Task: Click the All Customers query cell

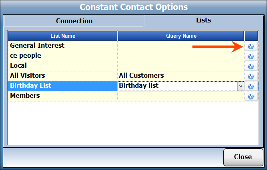Action: tap(141, 75)
